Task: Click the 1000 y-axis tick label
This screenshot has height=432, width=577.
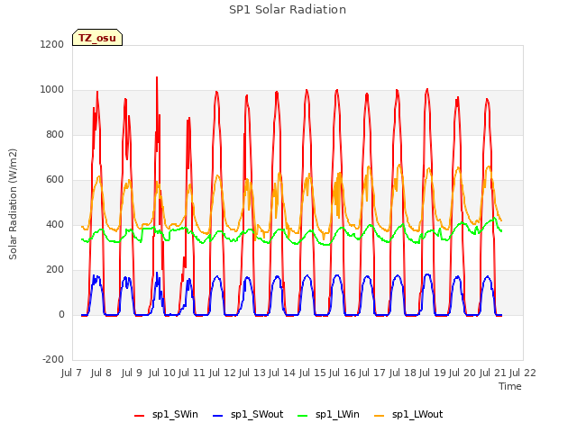Action: click(52, 90)
